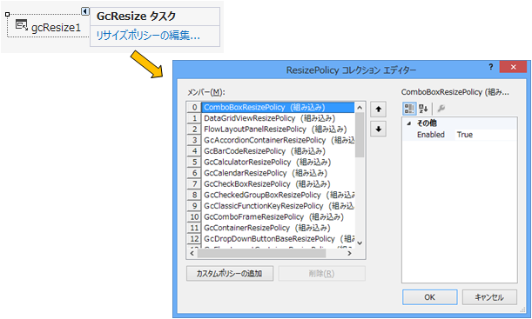Click the 削除(R) button
This screenshot has height=319, width=532.
[321, 273]
